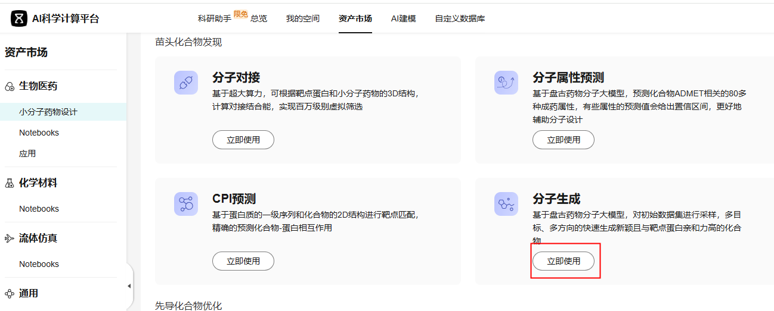774x311 pixels.
Task: Click the 苗头化合物发现 section heading
Action: [x=188, y=42]
